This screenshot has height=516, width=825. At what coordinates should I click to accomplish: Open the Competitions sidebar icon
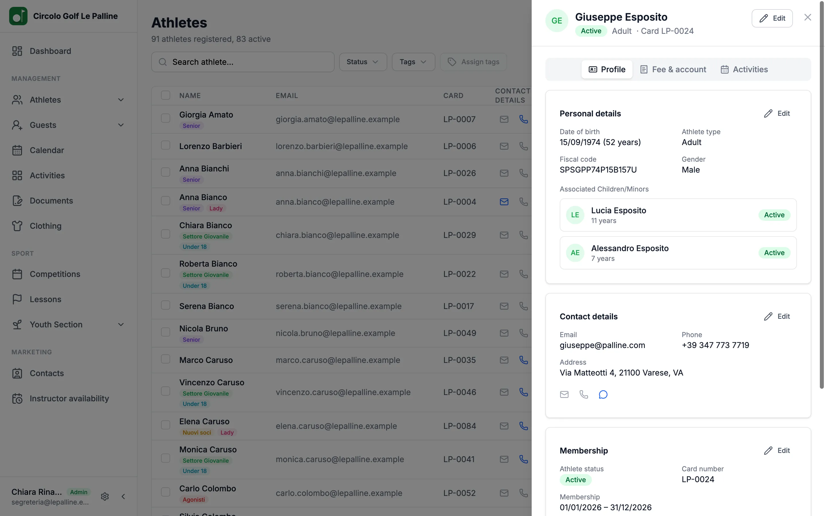coord(17,274)
